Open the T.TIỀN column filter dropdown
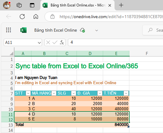This screenshot has height=133, width=163. (x=126, y=93)
